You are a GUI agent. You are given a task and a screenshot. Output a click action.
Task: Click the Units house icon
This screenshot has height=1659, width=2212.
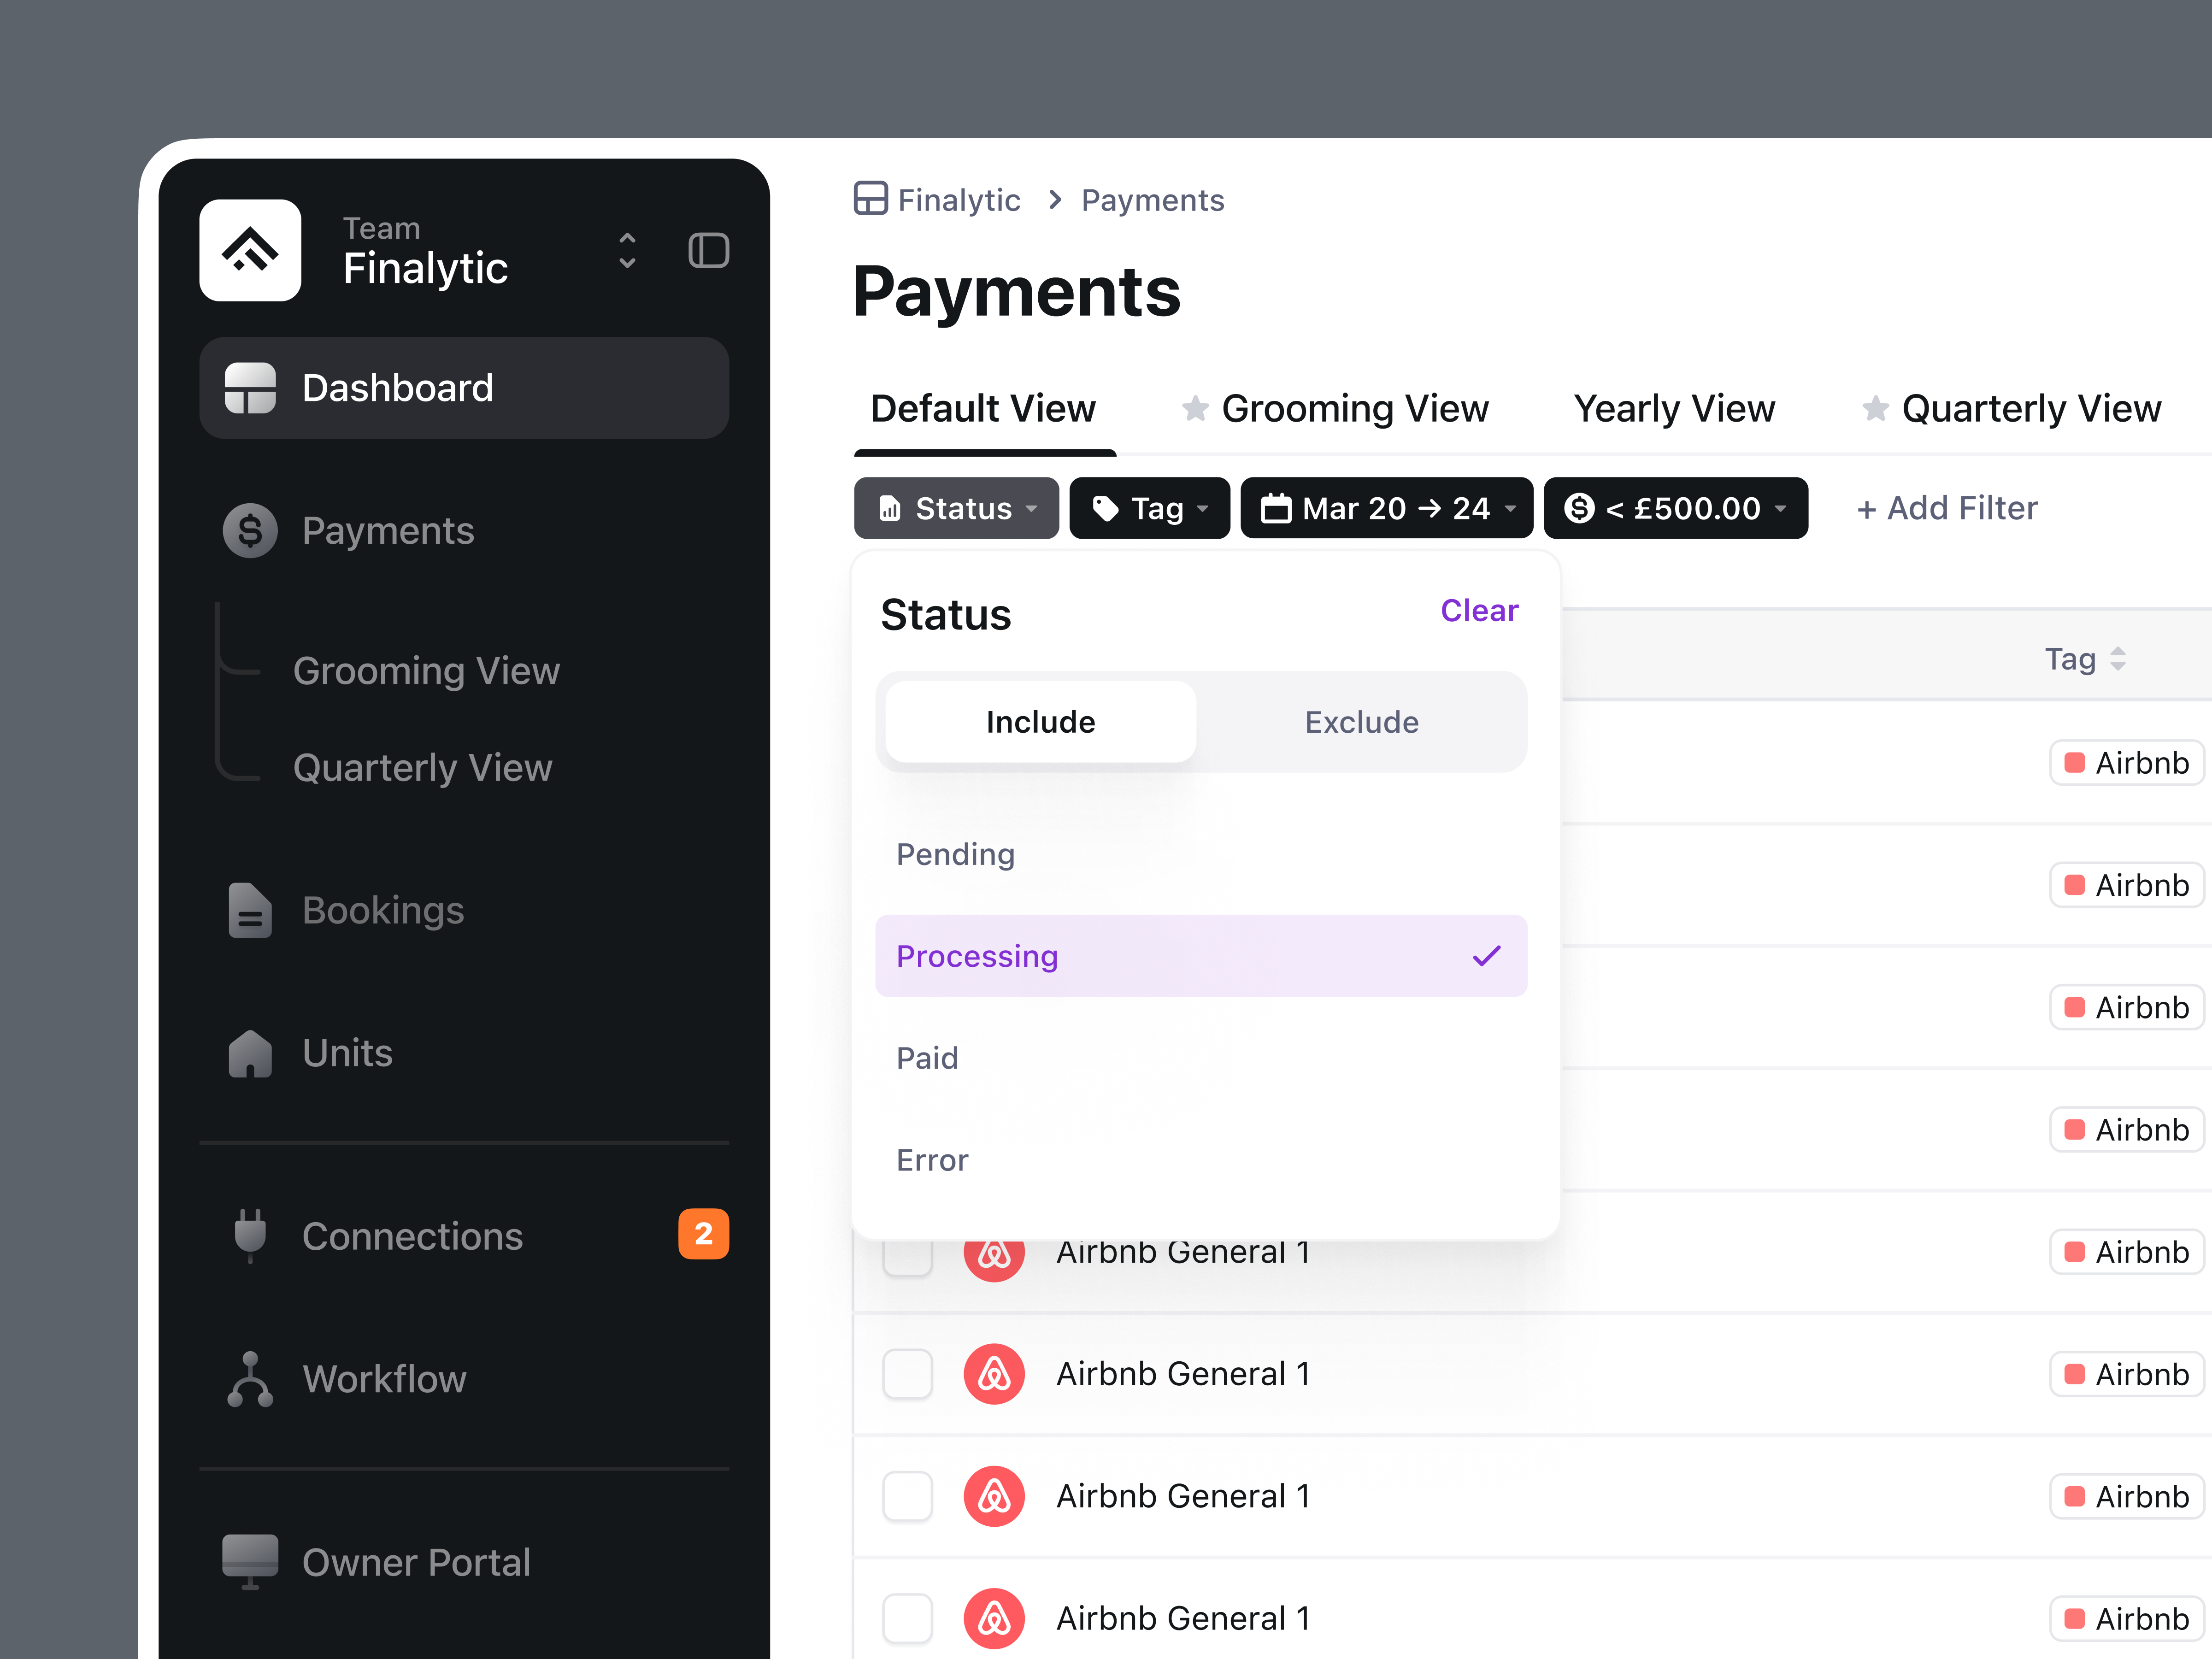click(x=250, y=1053)
